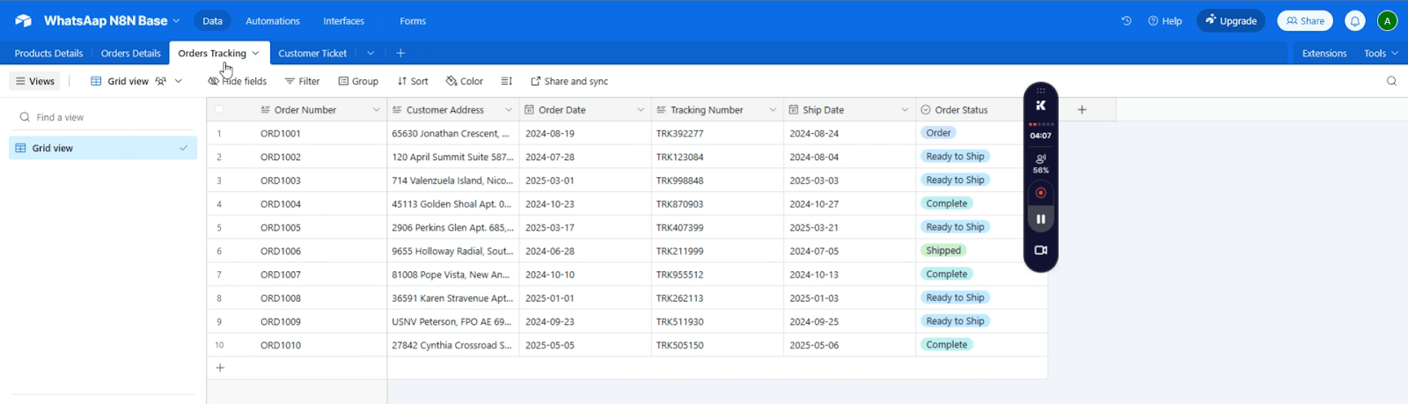Viewport: 1408px width, 404px height.
Task: Add a new field column
Action: 1082,110
